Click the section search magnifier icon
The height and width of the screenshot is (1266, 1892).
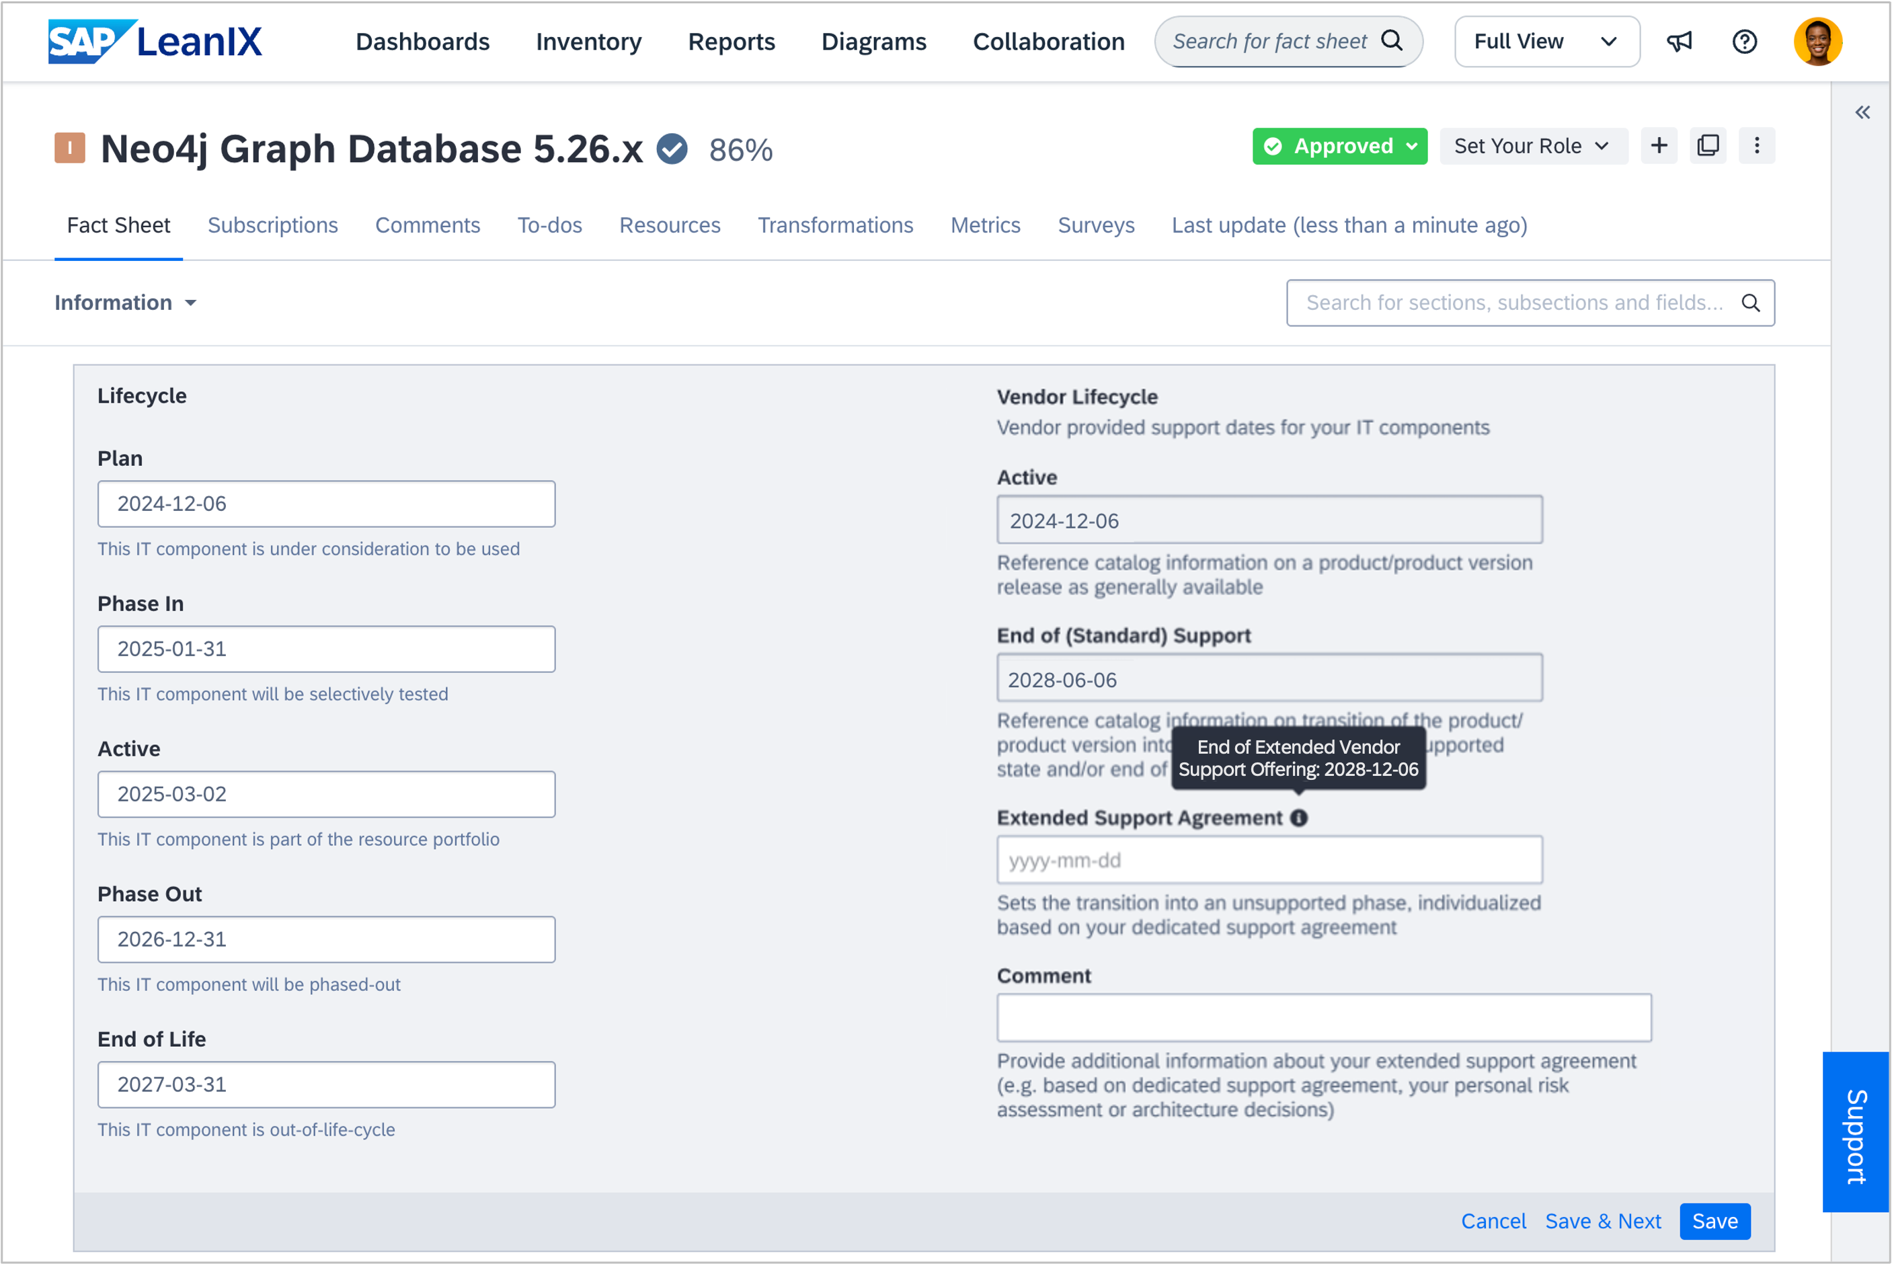1750,303
